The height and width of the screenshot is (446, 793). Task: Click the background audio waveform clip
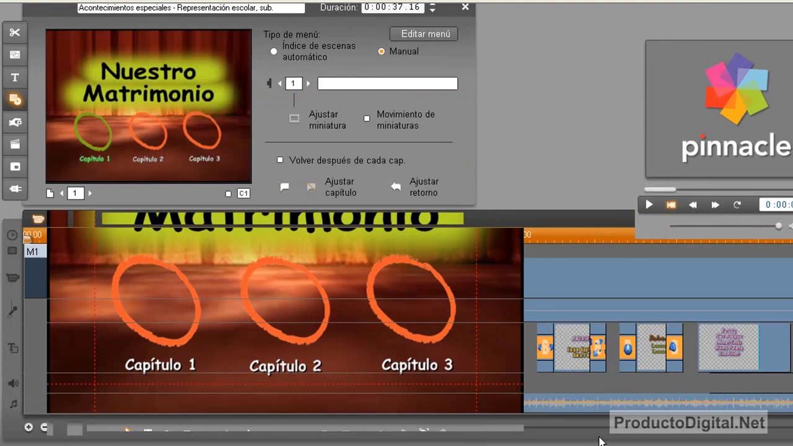click(x=658, y=403)
